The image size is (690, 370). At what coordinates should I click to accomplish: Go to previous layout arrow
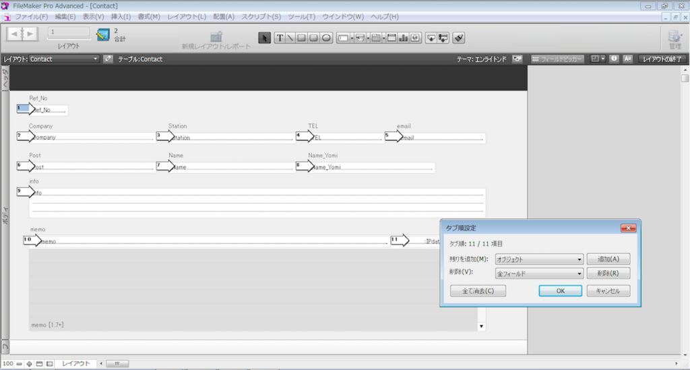(14, 34)
